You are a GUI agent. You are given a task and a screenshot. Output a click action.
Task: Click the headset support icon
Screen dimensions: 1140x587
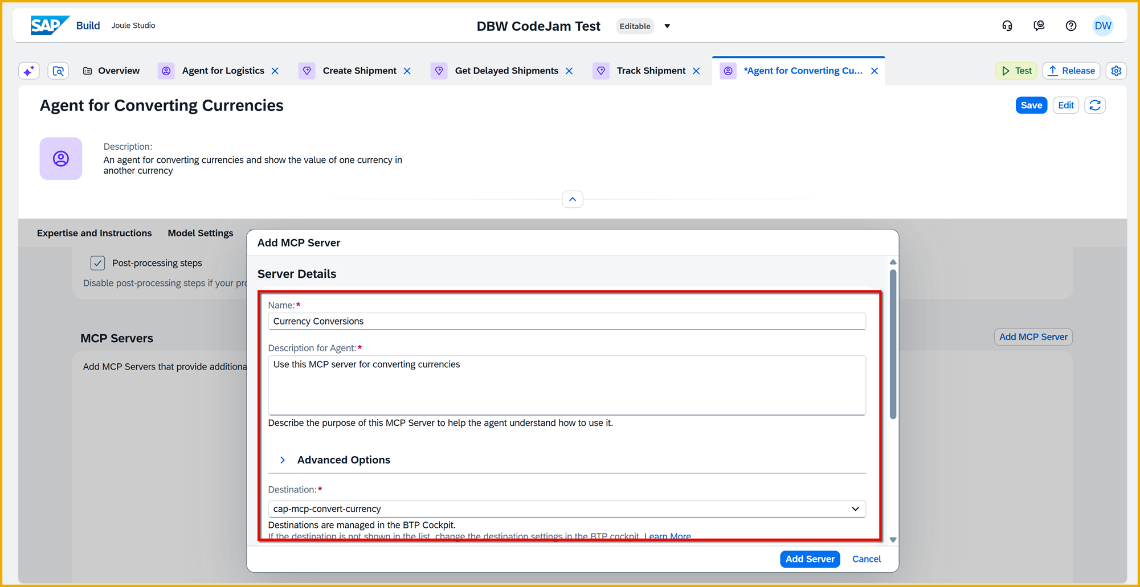(1007, 26)
